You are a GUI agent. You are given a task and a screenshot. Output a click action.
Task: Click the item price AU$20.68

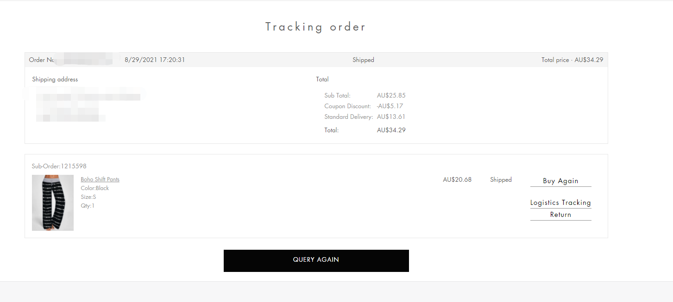tap(457, 179)
